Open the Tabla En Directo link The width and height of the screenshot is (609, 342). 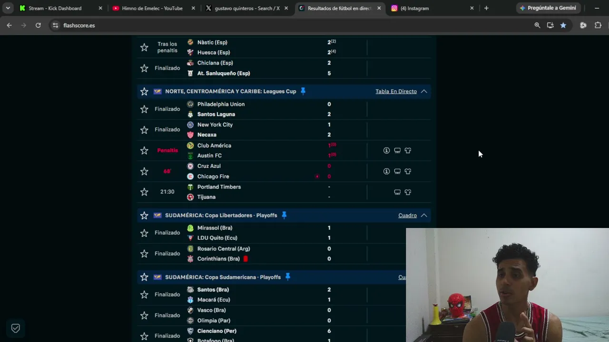[396, 91]
